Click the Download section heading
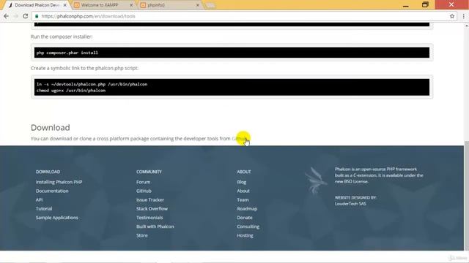469x263 pixels. (51, 128)
